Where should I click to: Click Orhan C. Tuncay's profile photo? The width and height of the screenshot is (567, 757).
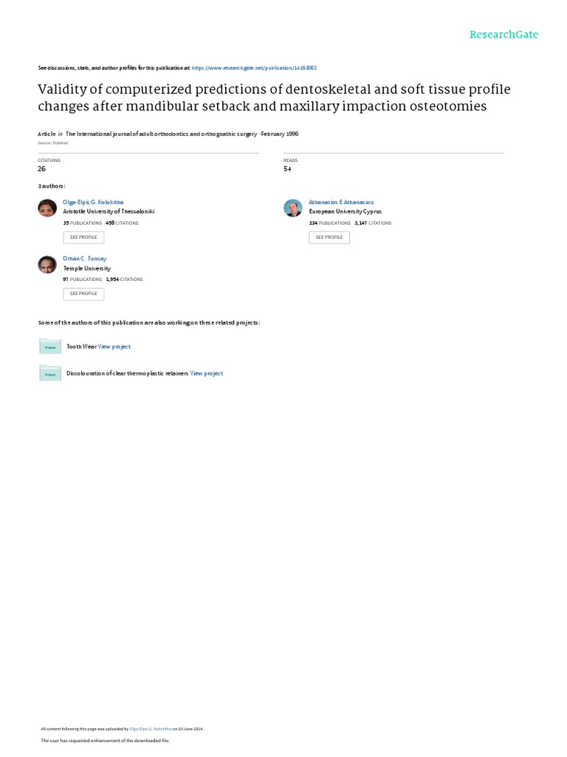click(x=47, y=265)
